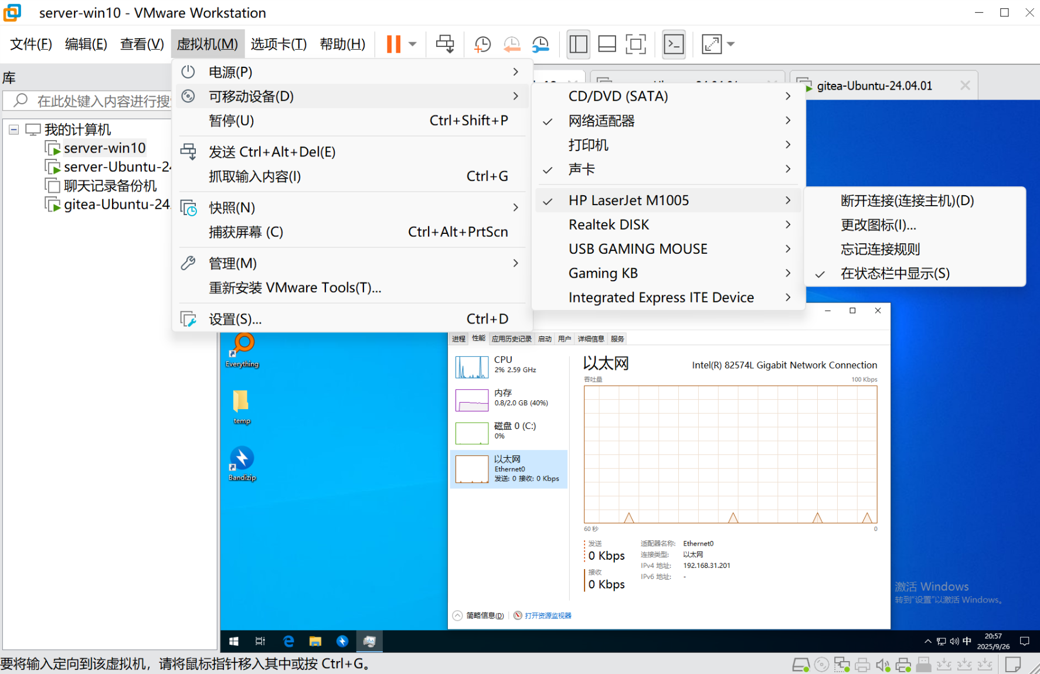Click 断开连接(连接主机) for the printer
The width and height of the screenshot is (1040, 674).
click(907, 200)
